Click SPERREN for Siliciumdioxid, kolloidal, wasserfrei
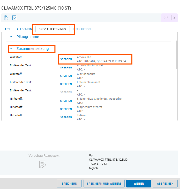180x189 pixels. (x=66, y=101)
